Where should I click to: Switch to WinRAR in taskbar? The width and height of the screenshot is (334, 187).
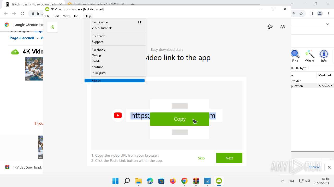196,181
